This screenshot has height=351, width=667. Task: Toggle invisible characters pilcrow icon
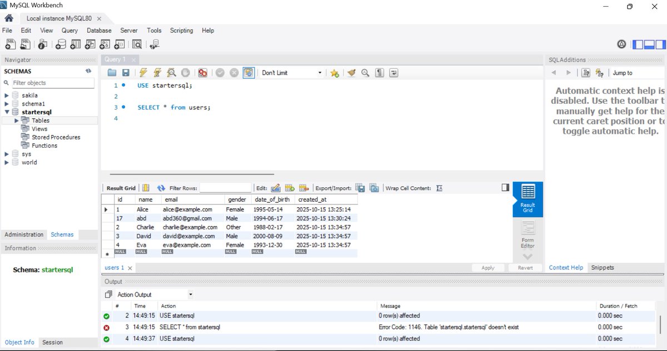coord(380,73)
